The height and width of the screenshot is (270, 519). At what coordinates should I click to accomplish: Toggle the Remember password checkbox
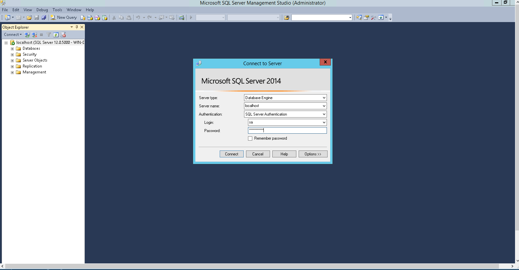click(x=250, y=139)
